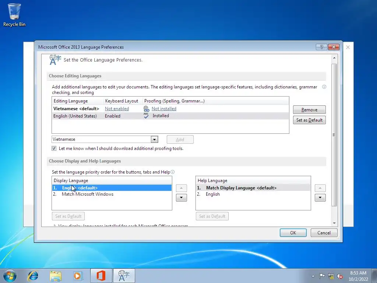Show hidden tray icons arrow
The height and width of the screenshot is (283, 377).
(313, 276)
